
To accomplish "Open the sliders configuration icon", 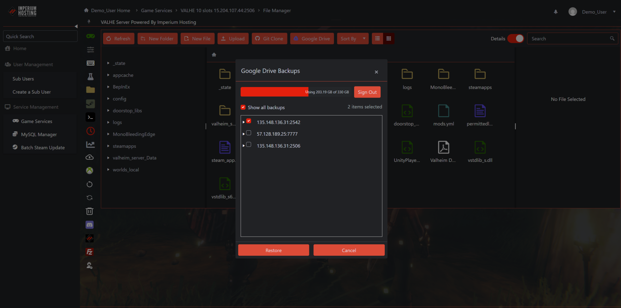I will (x=90, y=50).
